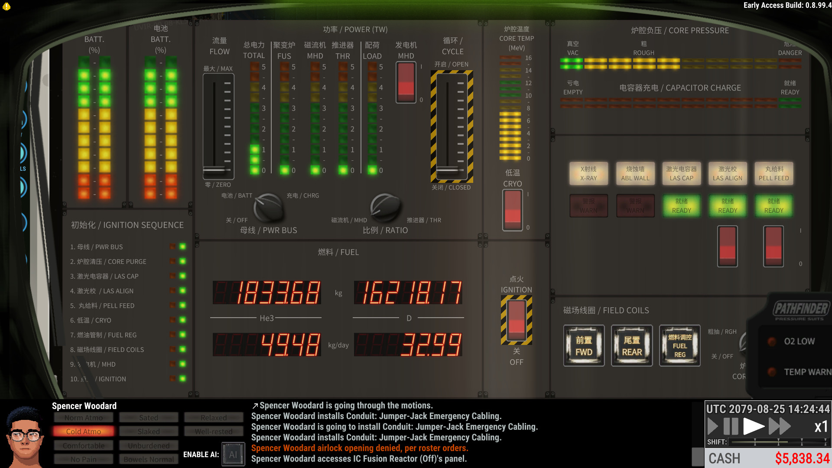Activate the REAR field coil button
The height and width of the screenshot is (468, 832).
coord(632,346)
